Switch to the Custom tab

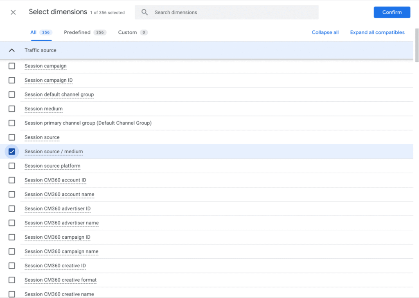point(127,32)
